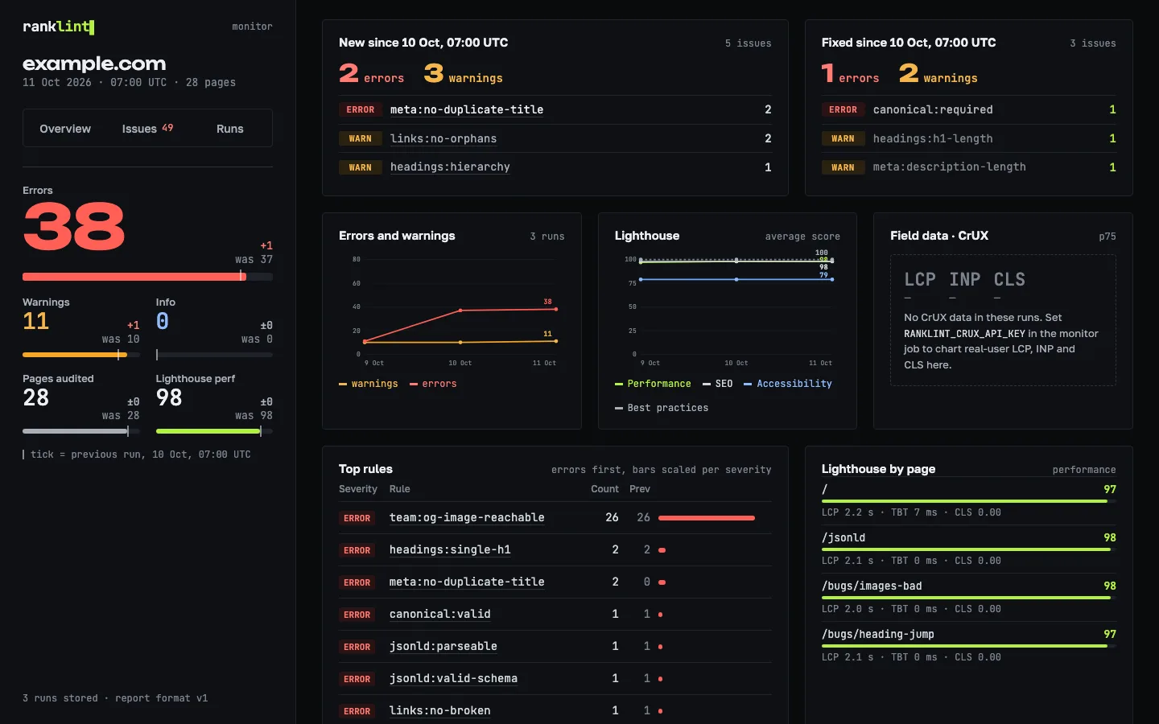1159x724 pixels.
Task: Click the red count bar for team:og-image-reachable
Action: (707, 518)
